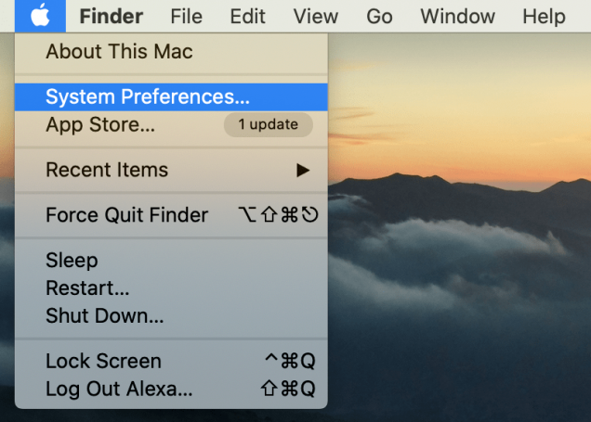Choose Restart… from the menu
Image resolution: width=591 pixels, height=422 pixels.
[171, 288]
